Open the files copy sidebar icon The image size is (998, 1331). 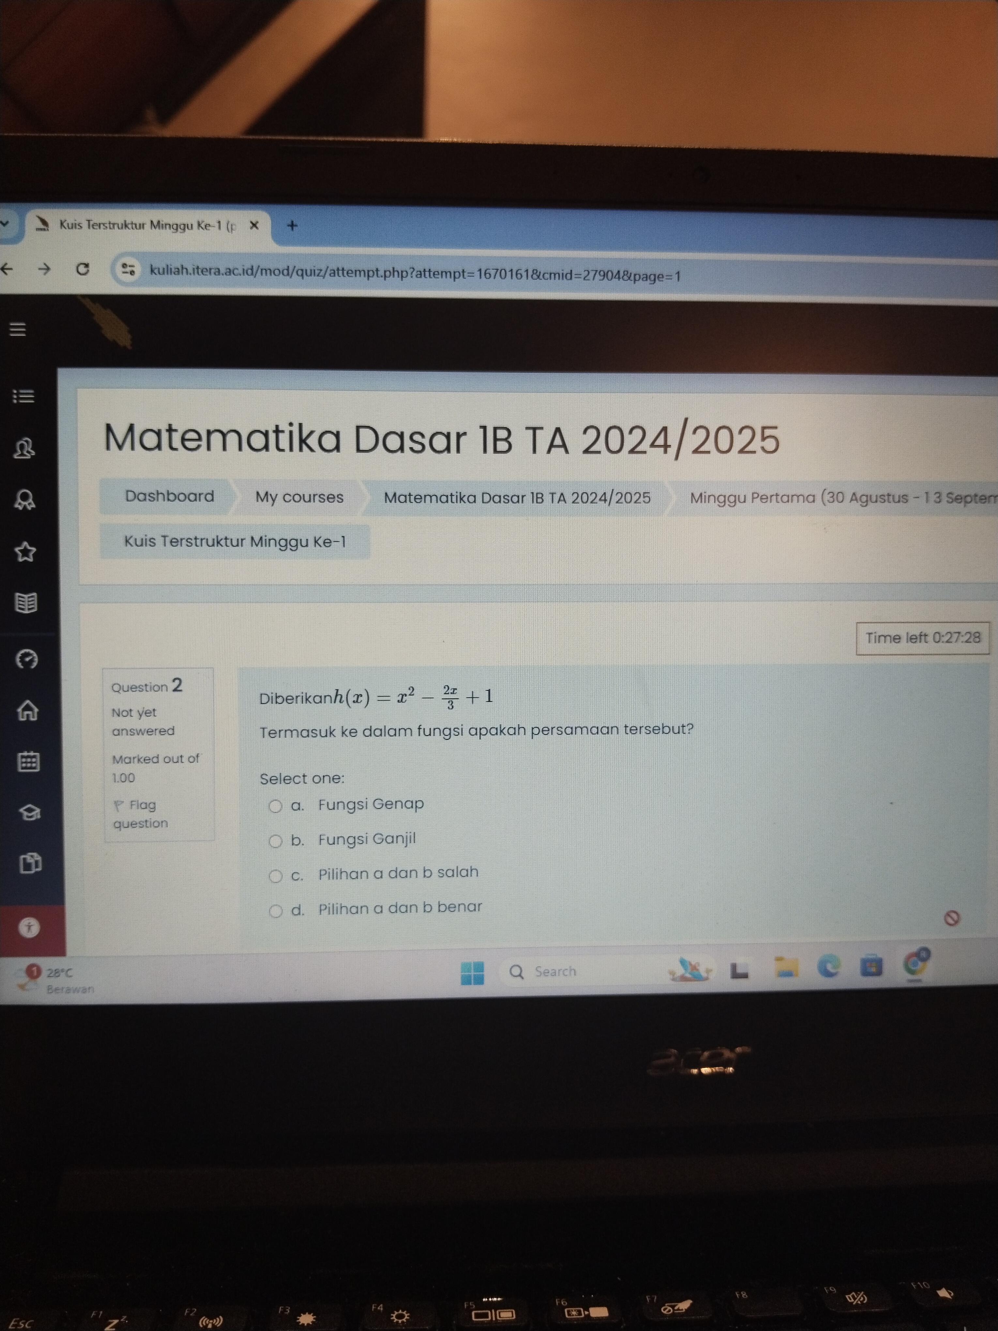pyautogui.click(x=30, y=863)
